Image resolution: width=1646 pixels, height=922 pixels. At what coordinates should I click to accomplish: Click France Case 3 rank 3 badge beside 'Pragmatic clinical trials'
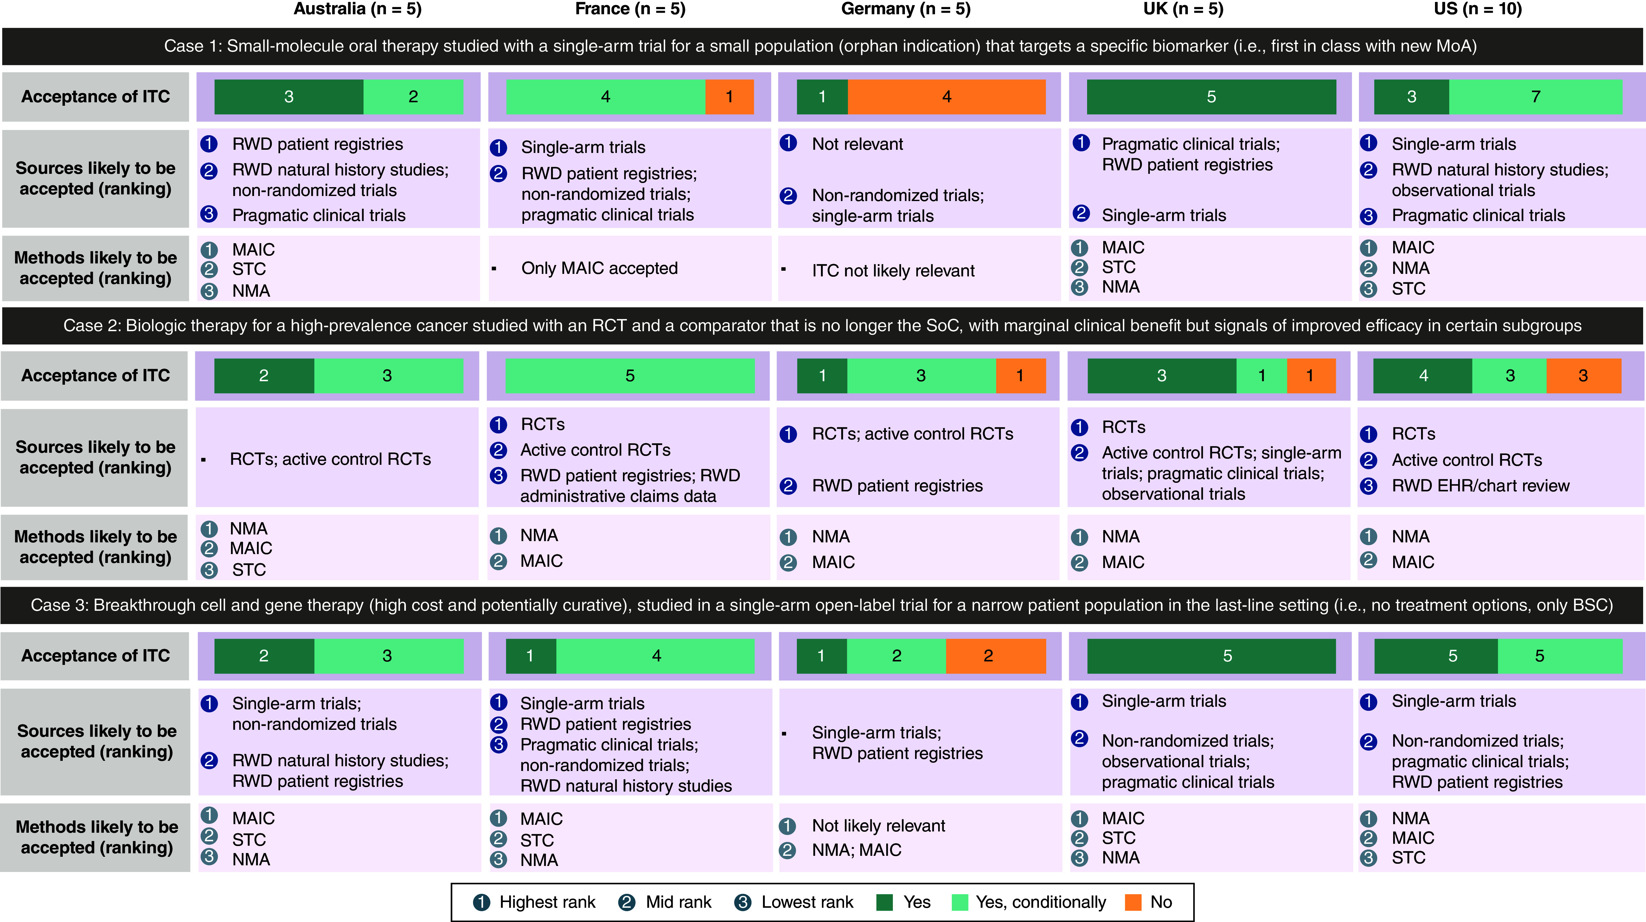[498, 744]
